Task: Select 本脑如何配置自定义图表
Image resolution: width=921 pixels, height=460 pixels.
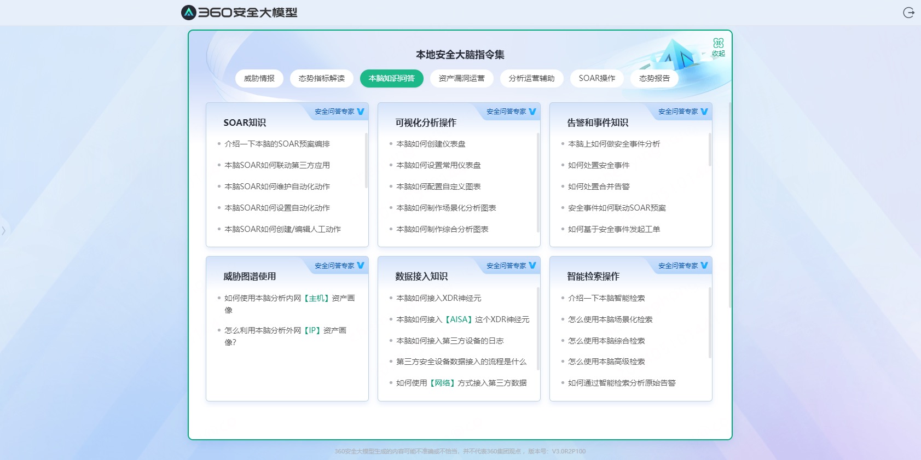Action: (438, 187)
